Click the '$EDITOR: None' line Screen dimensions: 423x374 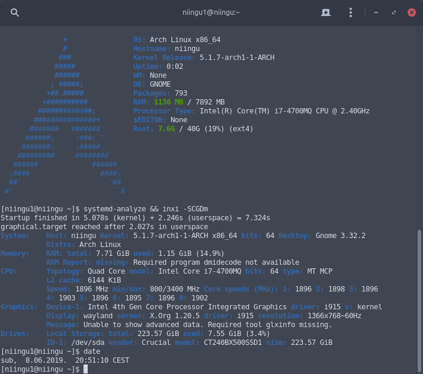tap(160, 120)
